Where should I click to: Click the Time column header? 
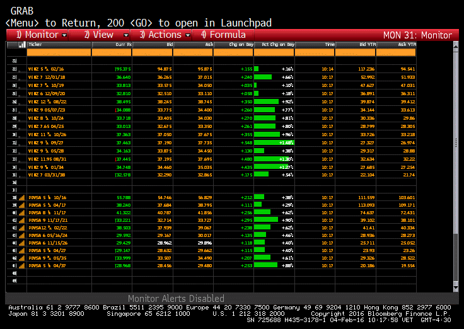pos(315,45)
